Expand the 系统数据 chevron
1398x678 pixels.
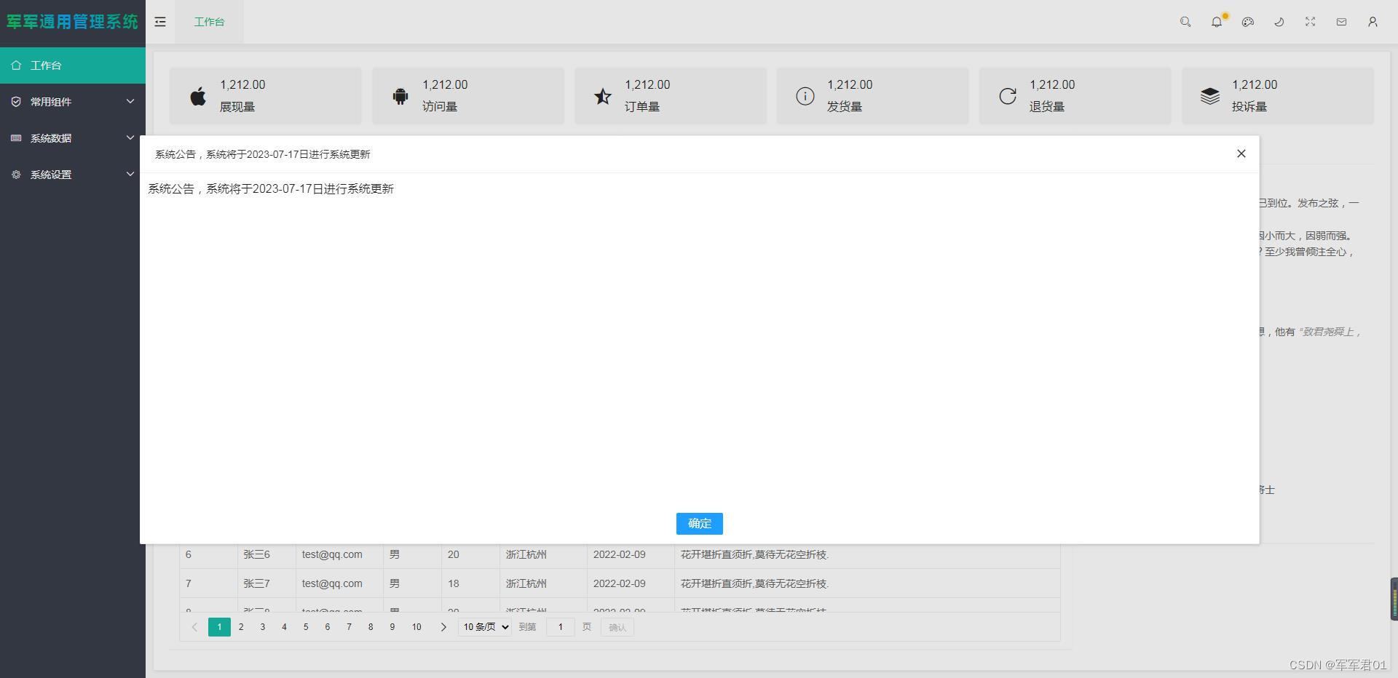pos(130,137)
